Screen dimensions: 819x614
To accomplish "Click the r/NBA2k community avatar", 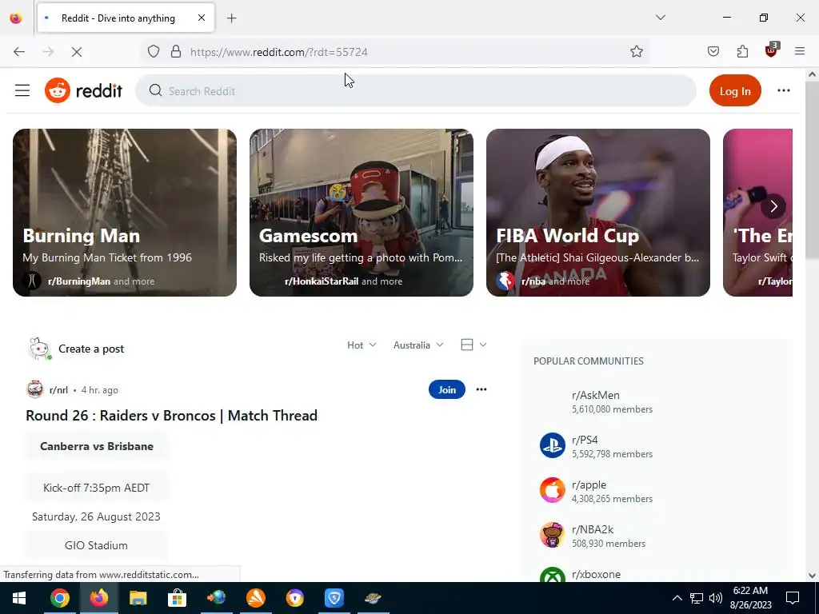I will (552, 535).
